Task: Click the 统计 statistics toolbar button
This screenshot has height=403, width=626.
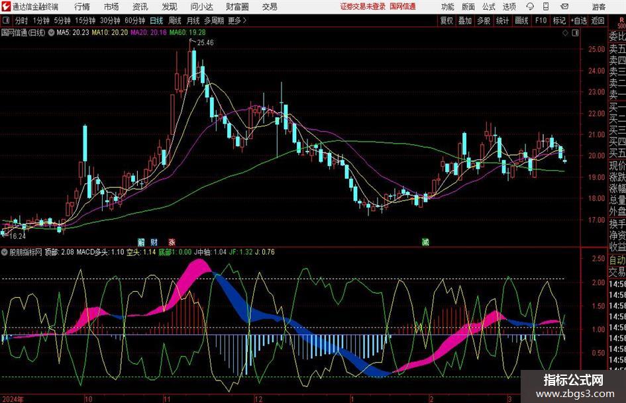Action: (502, 21)
